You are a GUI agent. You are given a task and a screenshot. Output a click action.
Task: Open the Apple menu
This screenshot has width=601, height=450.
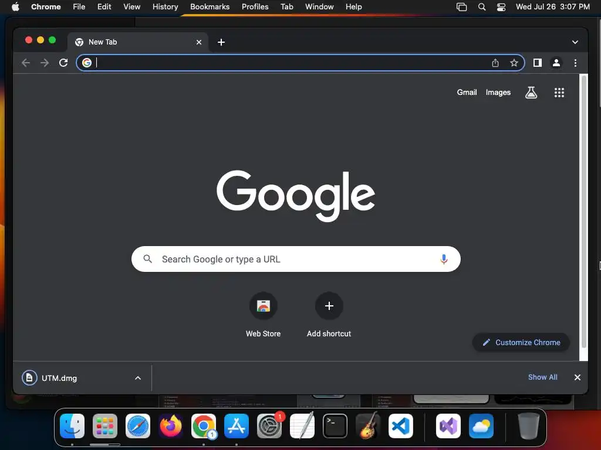click(x=15, y=7)
